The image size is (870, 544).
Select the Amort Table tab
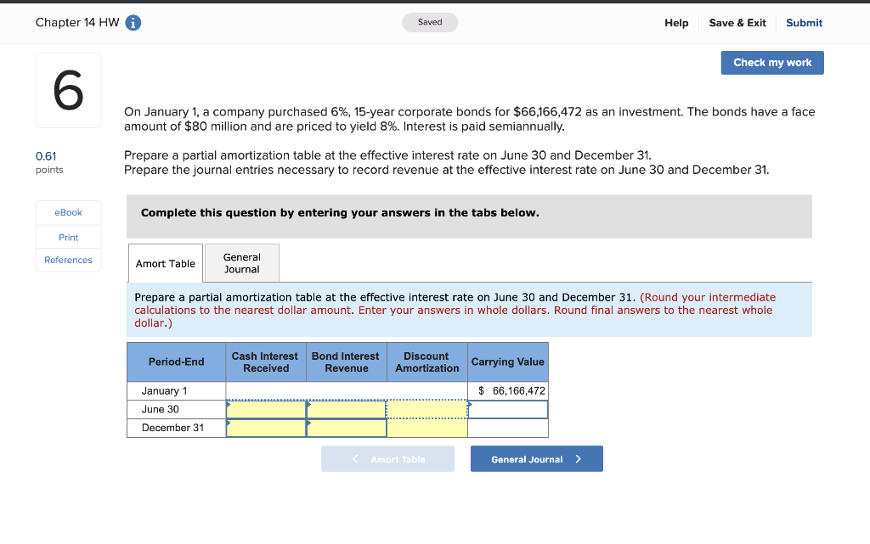[165, 264]
